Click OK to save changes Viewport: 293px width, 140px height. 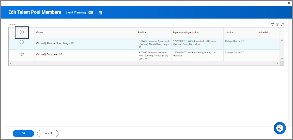coord(23,133)
